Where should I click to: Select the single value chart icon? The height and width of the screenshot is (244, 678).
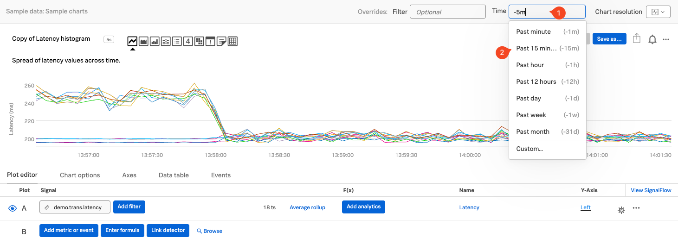point(188,41)
